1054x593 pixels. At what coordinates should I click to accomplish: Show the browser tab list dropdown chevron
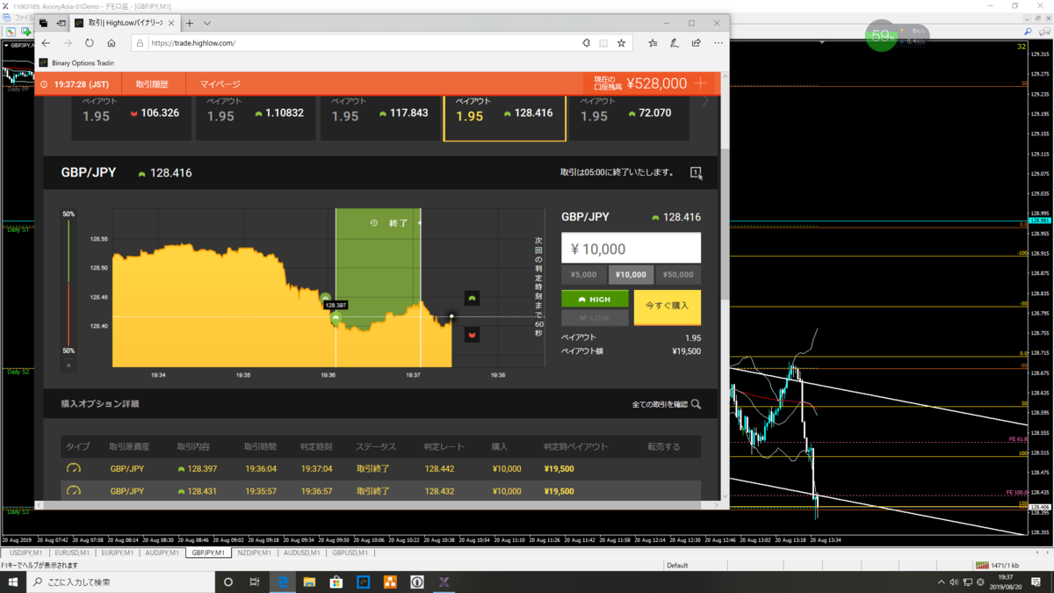tap(207, 23)
